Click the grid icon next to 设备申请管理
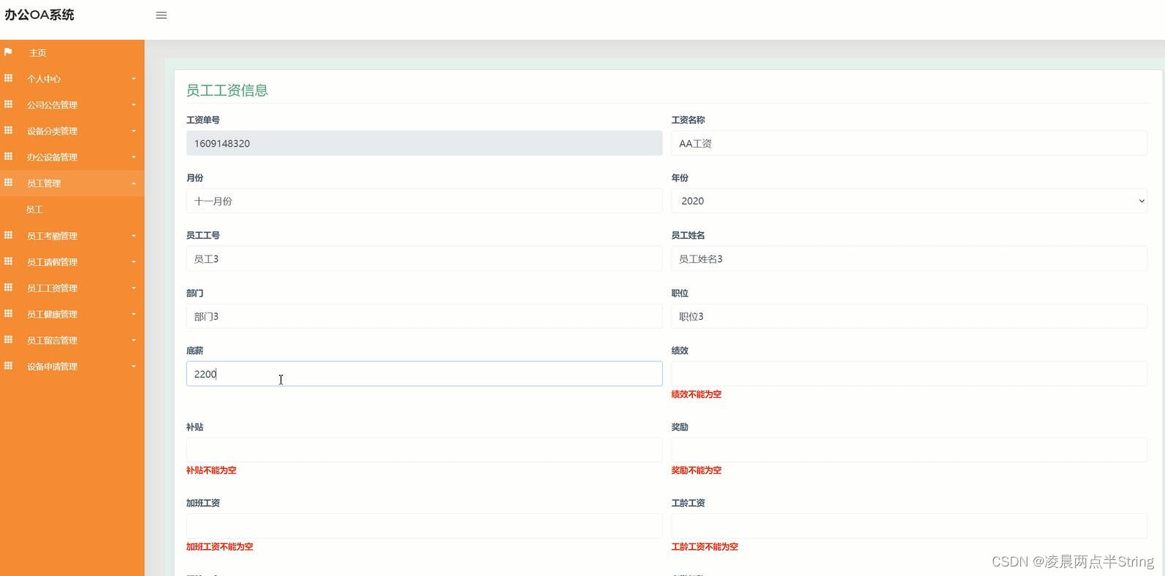The width and height of the screenshot is (1165, 576). point(8,366)
